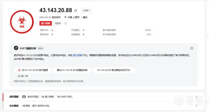Image resolution: width=209 pixels, height=112 pixels.
Task: Copy the IP address 43.143.20.88
Action: tap(76, 11)
